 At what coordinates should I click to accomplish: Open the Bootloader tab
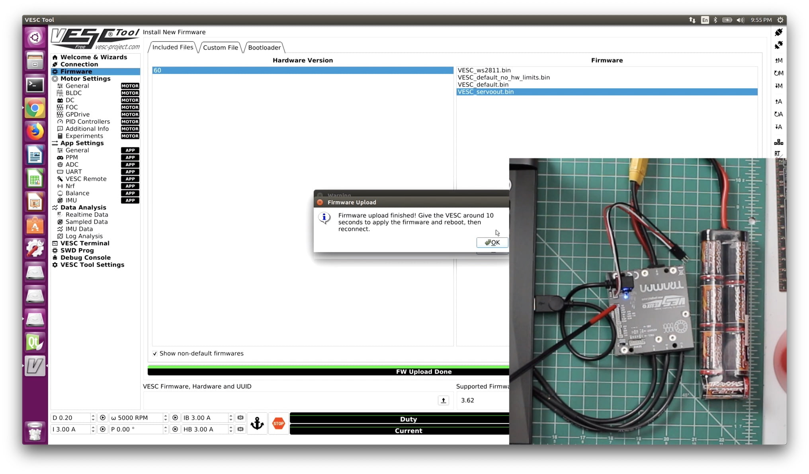[264, 48]
